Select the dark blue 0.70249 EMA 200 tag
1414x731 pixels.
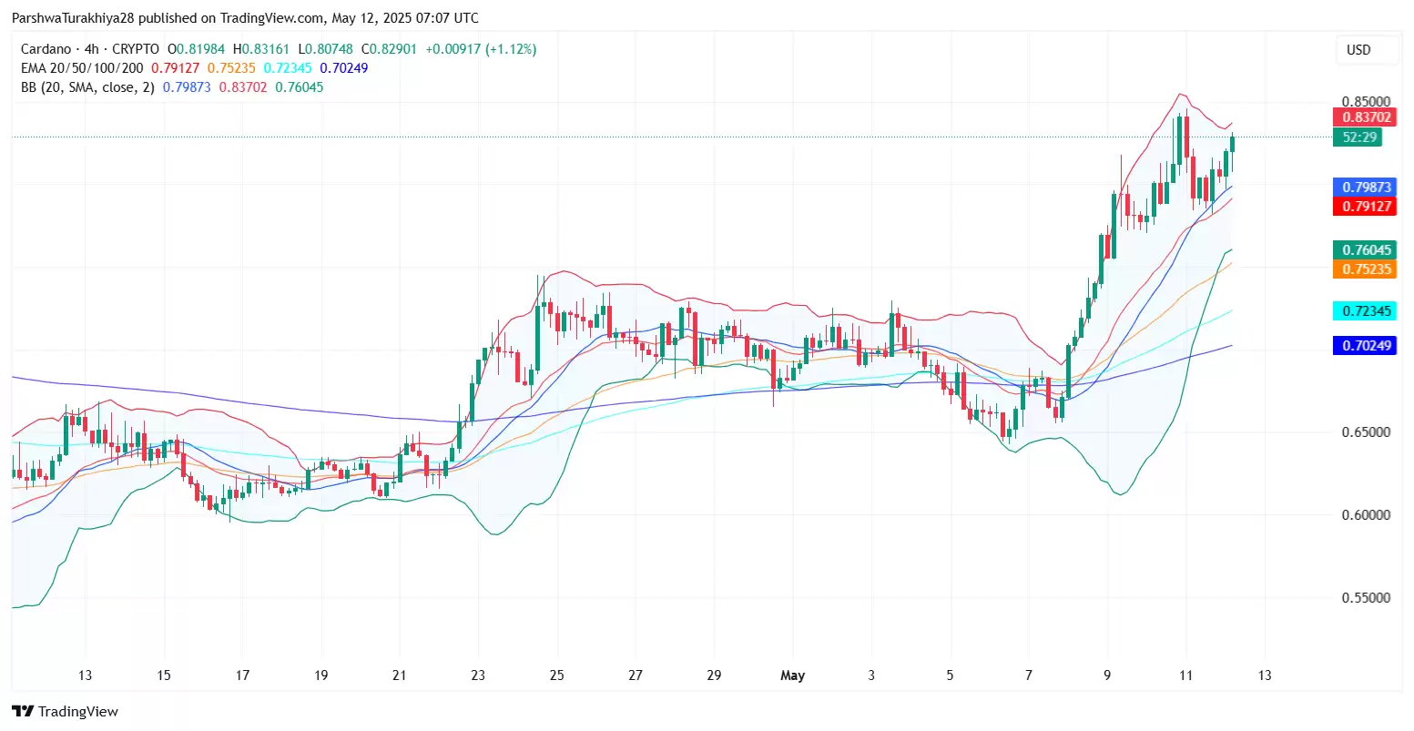point(1365,346)
